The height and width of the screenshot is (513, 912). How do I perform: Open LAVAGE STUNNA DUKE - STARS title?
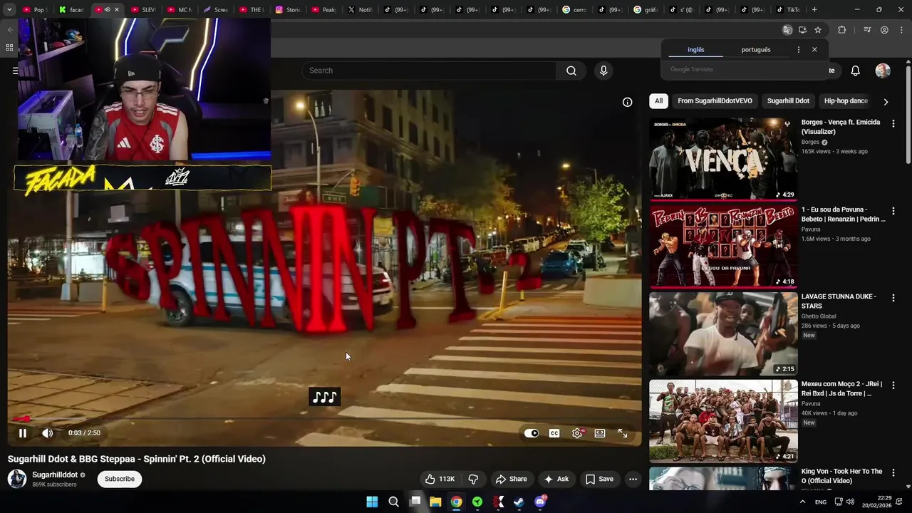(x=839, y=301)
